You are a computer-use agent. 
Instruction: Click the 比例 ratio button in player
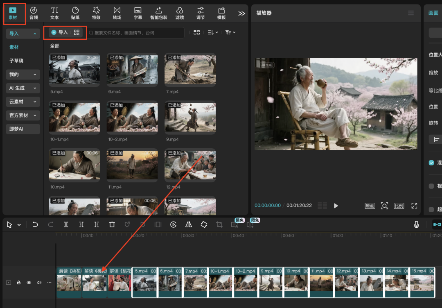[x=399, y=206]
